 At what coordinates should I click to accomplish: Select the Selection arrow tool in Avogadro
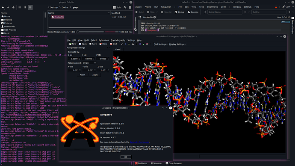pos(136,44)
